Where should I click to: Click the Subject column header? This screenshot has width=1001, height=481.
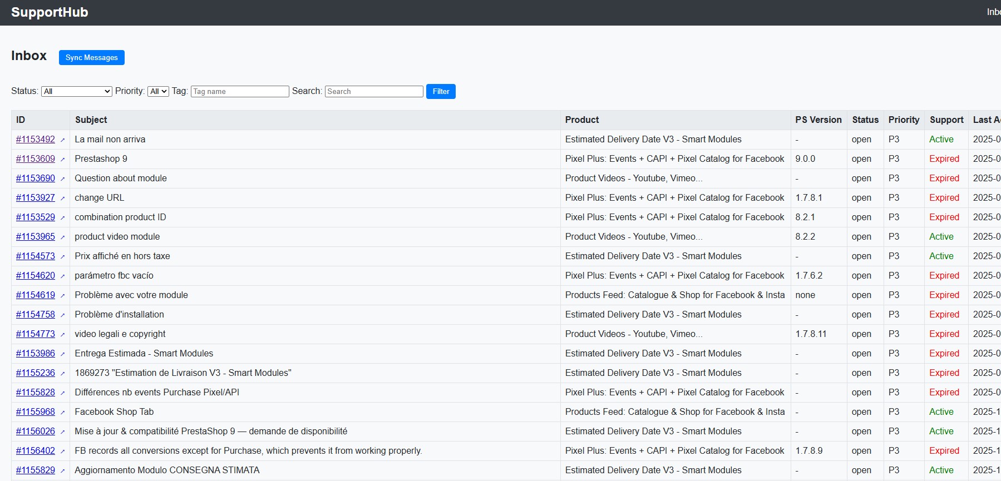click(x=91, y=120)
